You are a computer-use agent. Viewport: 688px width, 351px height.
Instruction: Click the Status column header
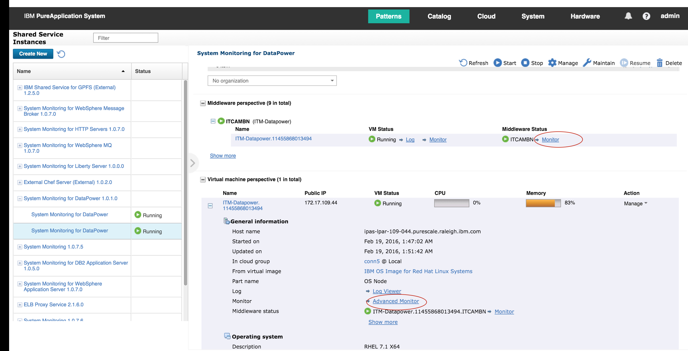[157, 71]
